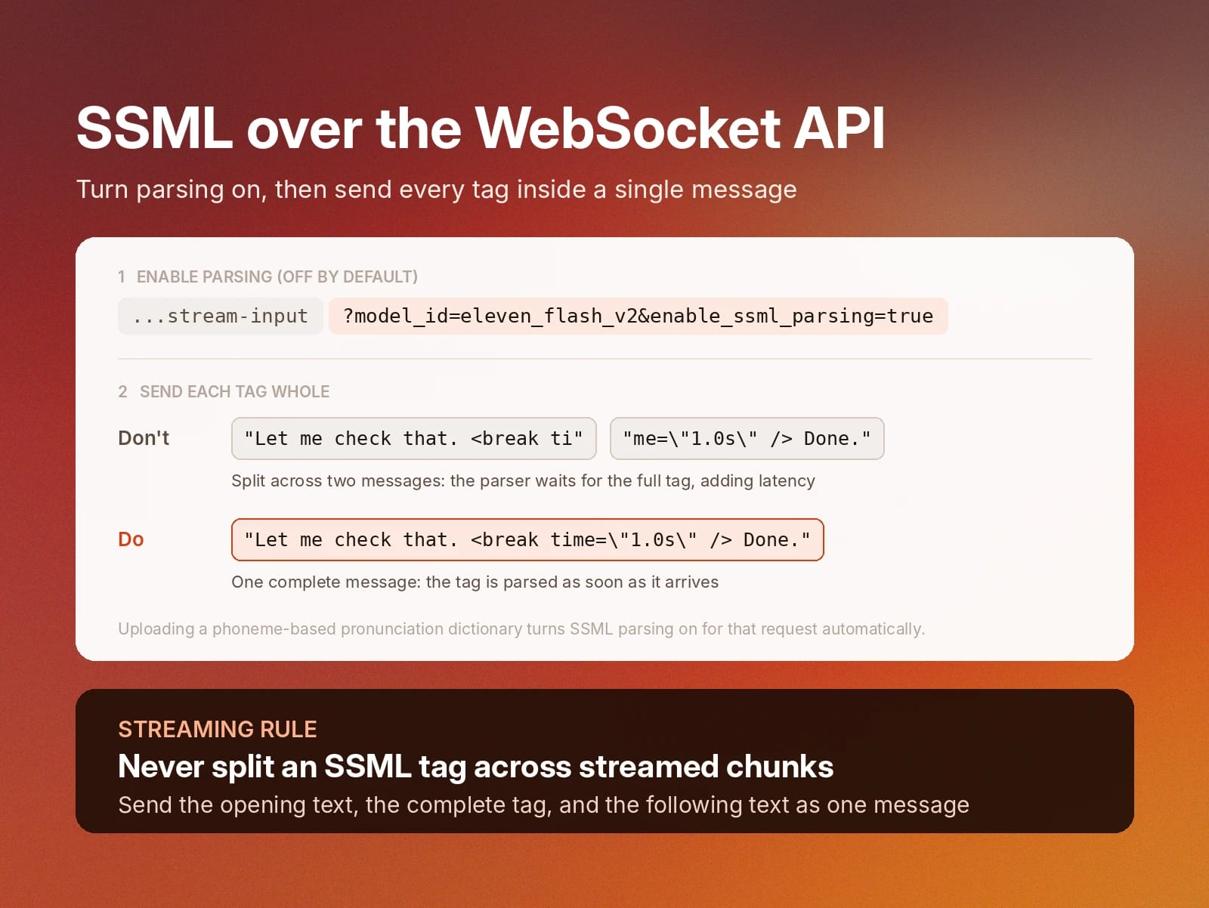Click the '?model_id=eleven_flash_v2&enable_ssml_parsing=true' code chip
Viewport: 1209px width, 908px height.
(639, 316)
